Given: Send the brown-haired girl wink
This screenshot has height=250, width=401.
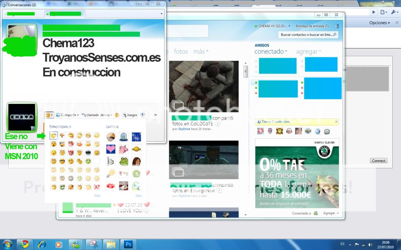Looking at the screenshot, I should point(136,161).
